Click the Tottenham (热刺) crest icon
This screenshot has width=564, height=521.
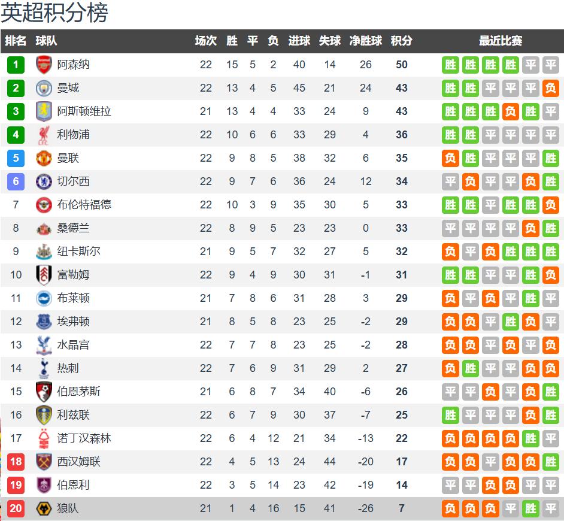pyautogui.click(x=44, y=368)
